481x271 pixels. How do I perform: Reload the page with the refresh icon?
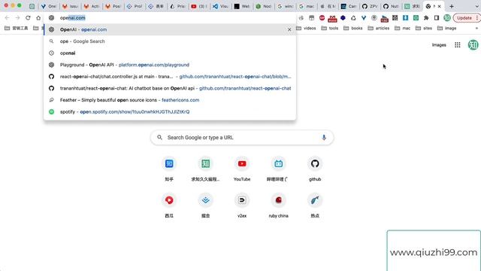point(28,18)
